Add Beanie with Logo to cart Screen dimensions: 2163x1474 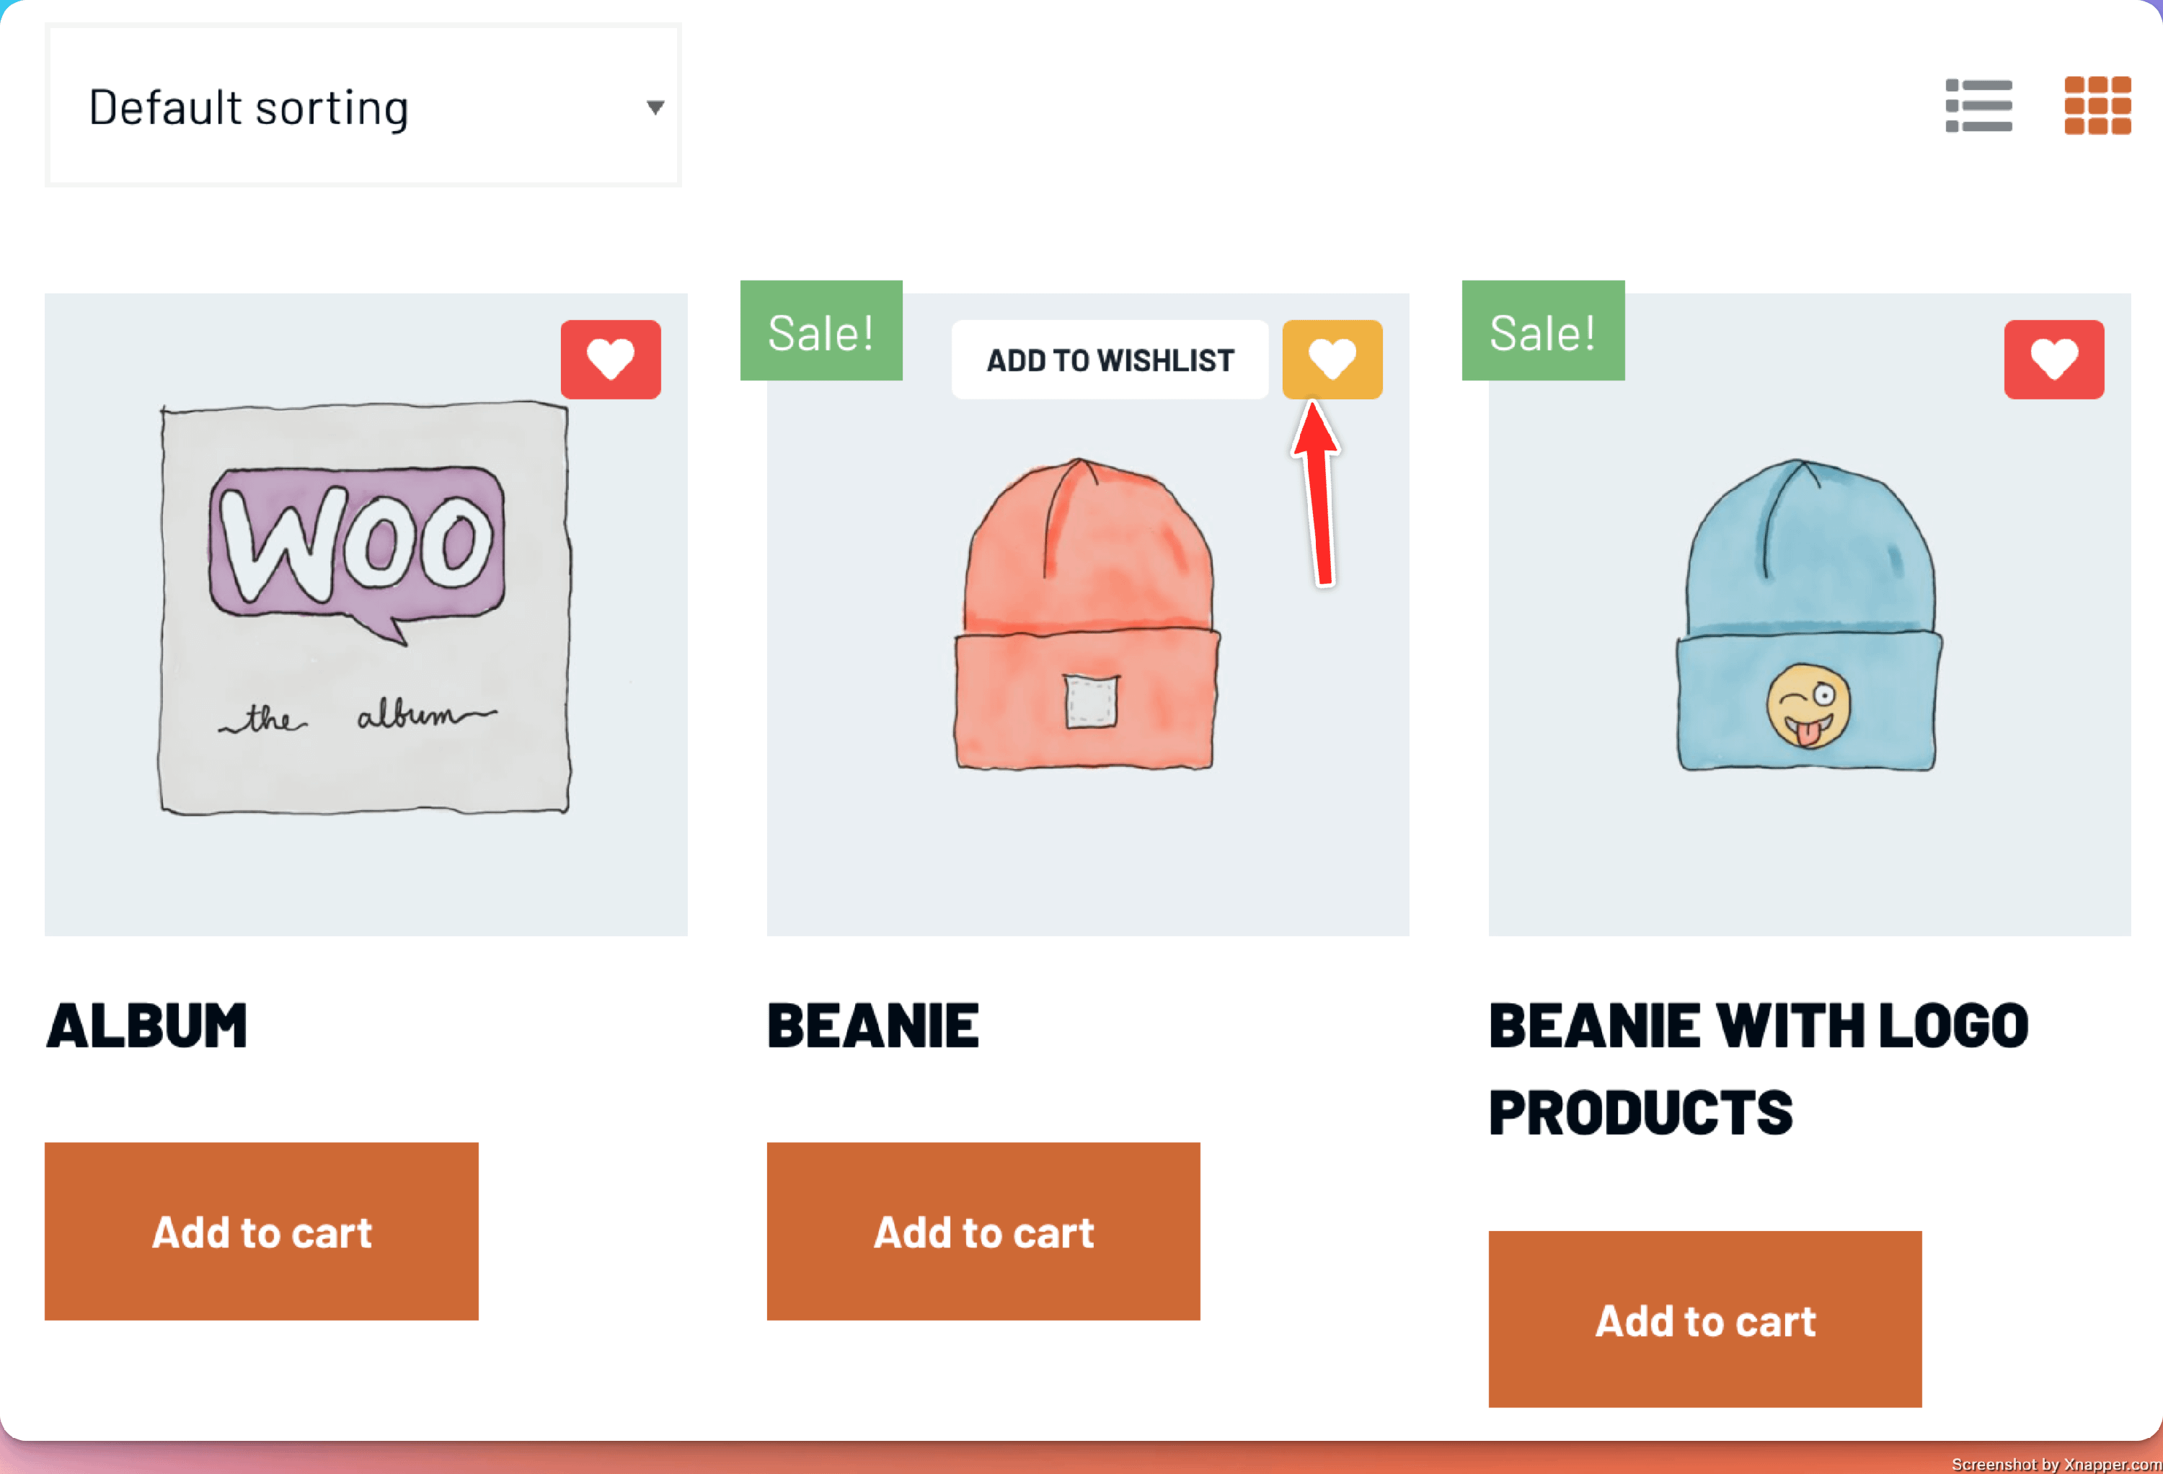(x=1704, y=1320)
